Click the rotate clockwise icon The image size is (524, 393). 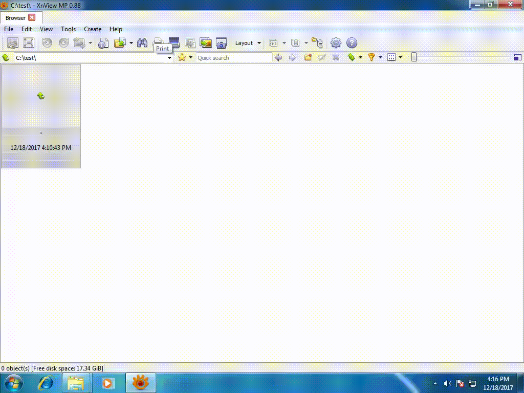tap(63, 43)
